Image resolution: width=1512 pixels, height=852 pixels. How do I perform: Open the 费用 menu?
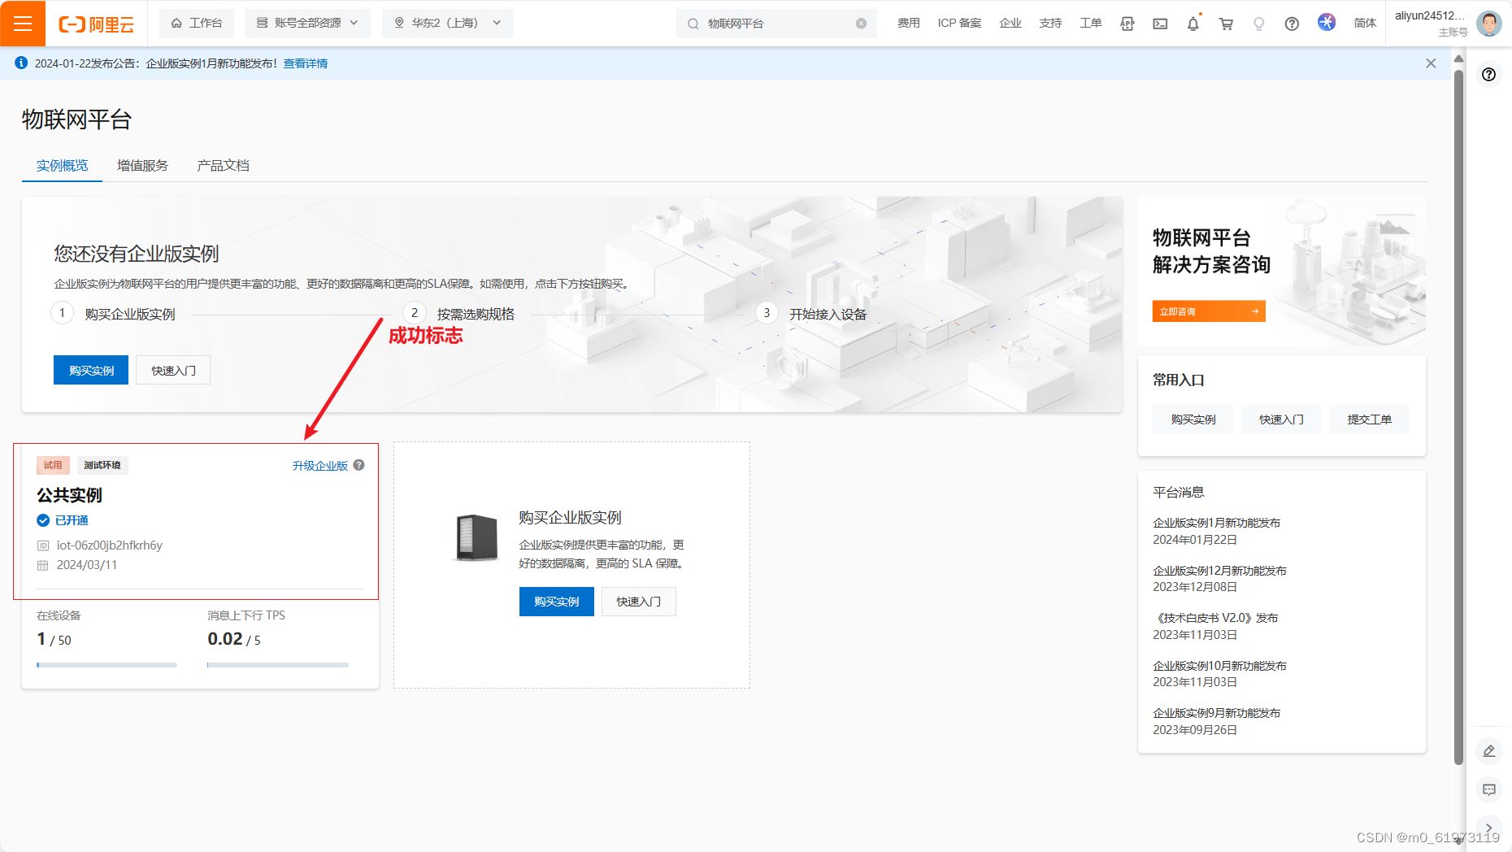pos(908,23)
